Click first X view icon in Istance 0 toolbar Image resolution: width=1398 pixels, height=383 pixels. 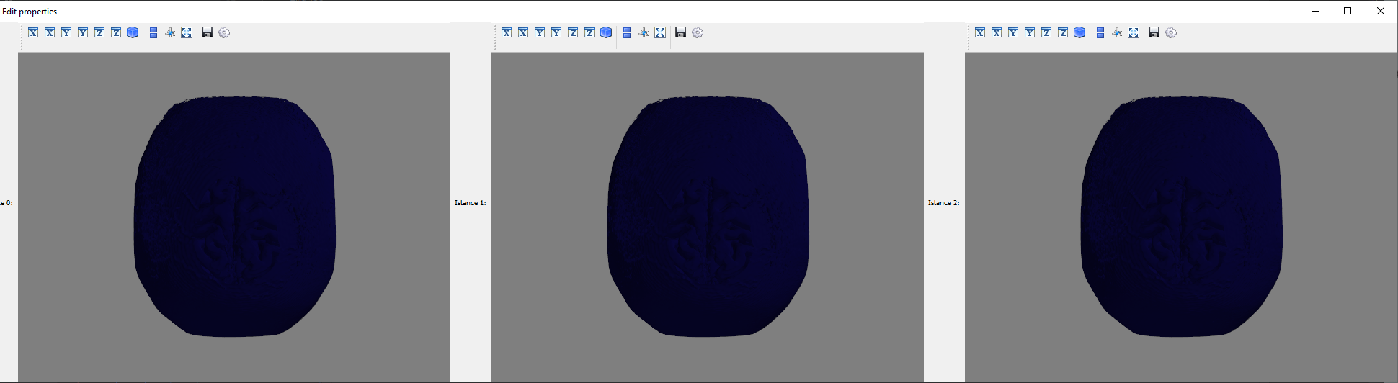coord(33,32)
